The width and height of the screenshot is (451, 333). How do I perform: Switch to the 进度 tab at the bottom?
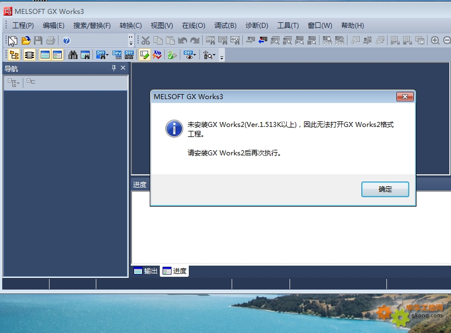(x=175, y=271)
